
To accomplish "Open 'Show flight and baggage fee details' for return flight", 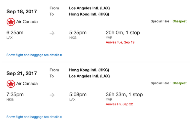I will [x=33, y=117].
